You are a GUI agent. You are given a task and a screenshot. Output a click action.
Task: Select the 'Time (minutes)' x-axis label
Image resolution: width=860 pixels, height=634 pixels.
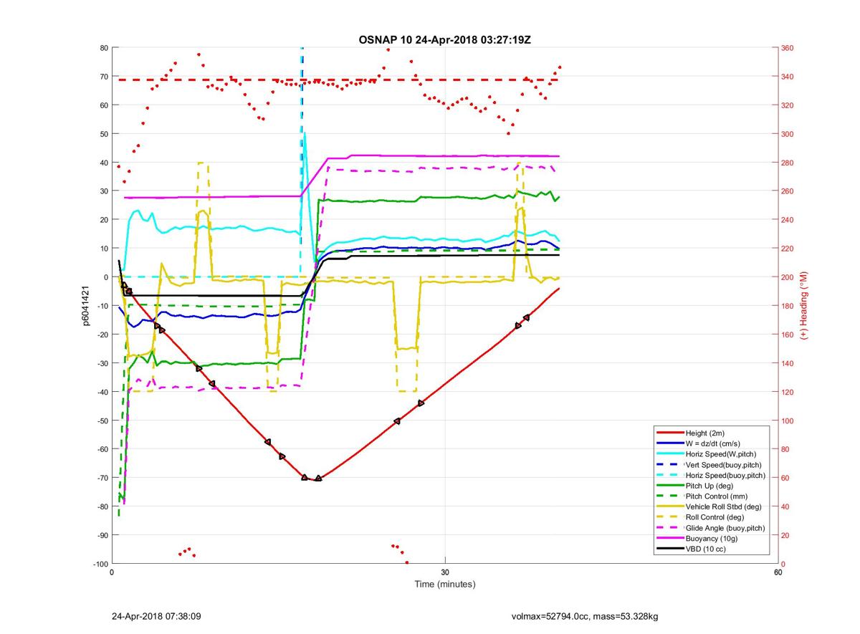pos(445,585)
